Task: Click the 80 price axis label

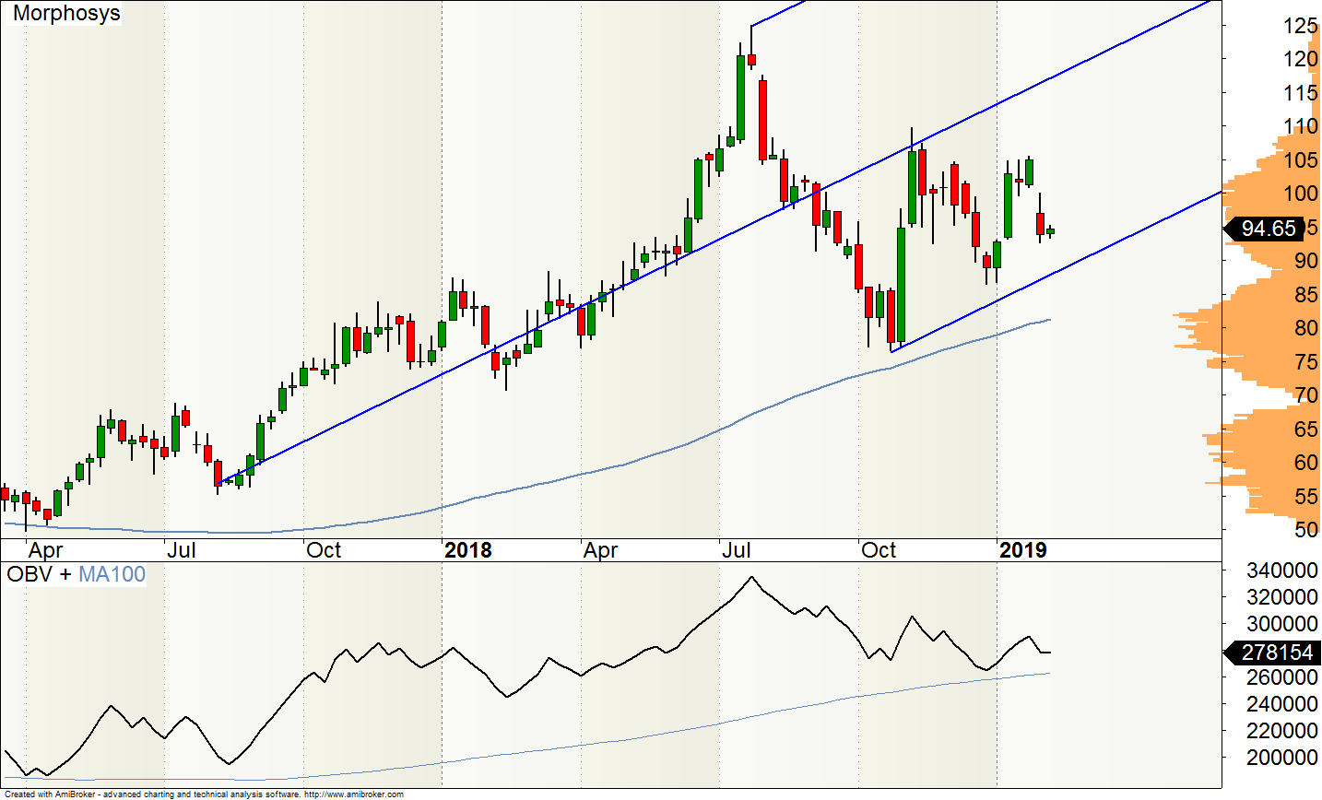Action: (1305, 328)
